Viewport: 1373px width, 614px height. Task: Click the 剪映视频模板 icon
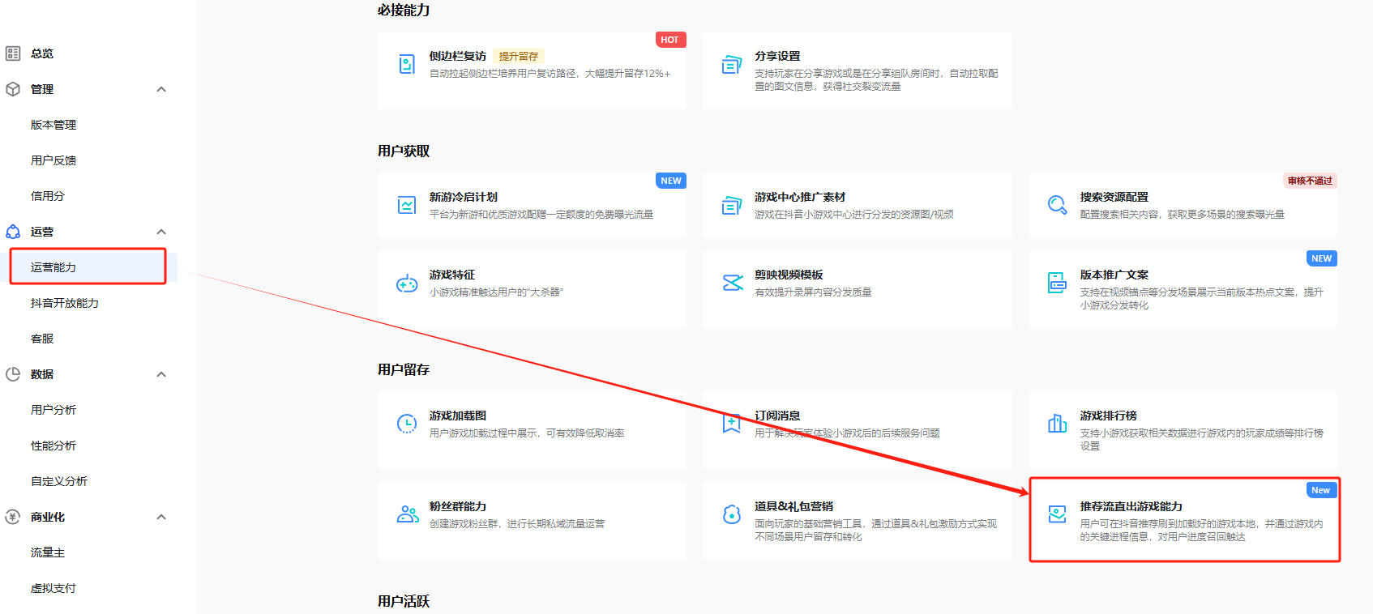[x=733, y=283]
